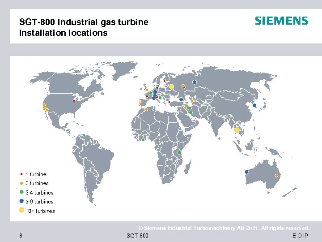The image size is (322, 242).
Task: Click the 'SGT-800' footer label
Action: 137,235
